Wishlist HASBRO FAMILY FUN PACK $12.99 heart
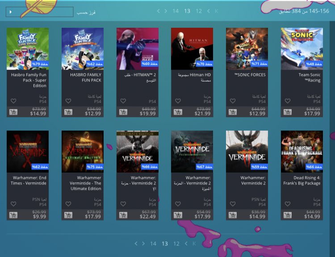The height and width of the screenshot is (257, 335). (x=68, y=101)
